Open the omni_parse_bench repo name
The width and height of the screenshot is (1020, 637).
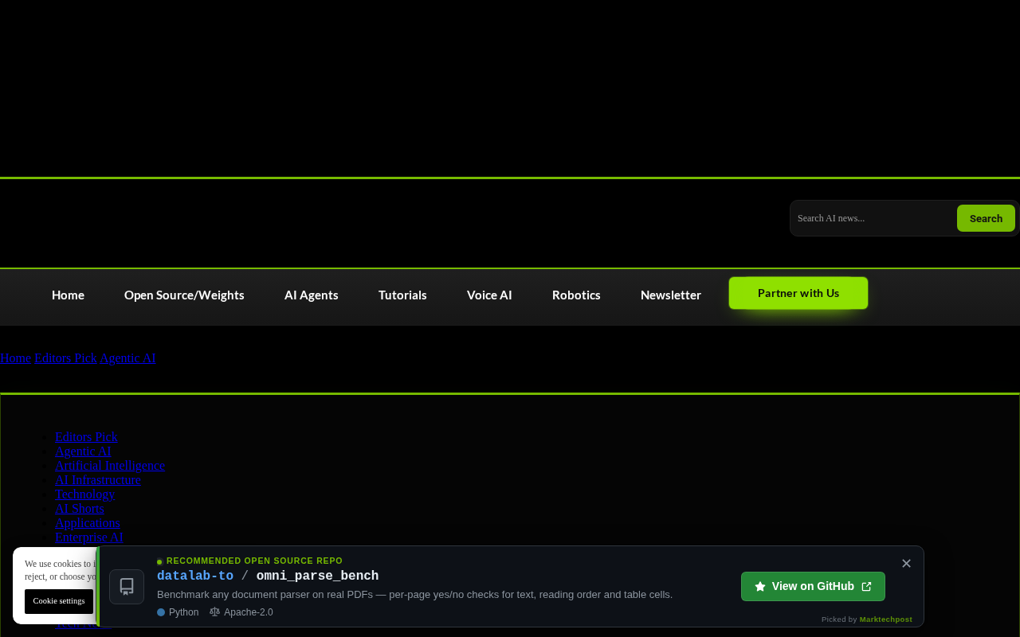pos(317,576)
